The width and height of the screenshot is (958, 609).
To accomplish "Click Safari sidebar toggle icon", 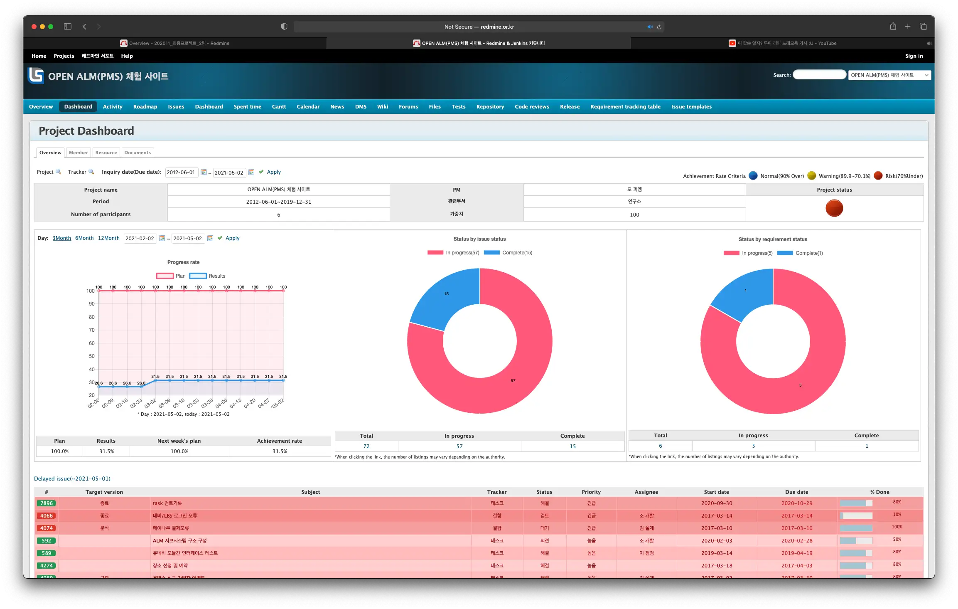I will (68, 27).
